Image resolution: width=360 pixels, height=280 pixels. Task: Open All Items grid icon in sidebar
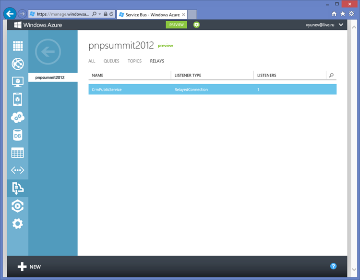point(18,46)
